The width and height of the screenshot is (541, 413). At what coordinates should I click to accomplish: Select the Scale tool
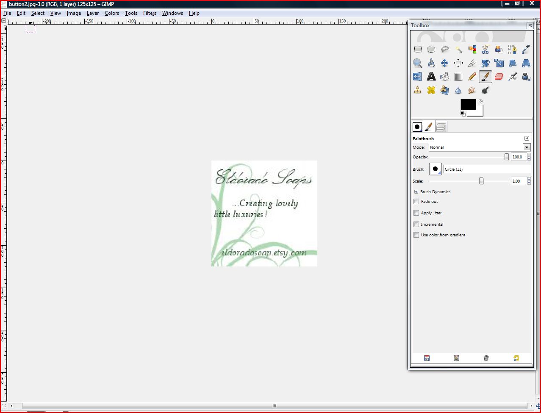tap(499, 63)
